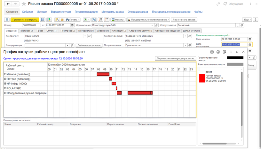
Task: Click Перенести плановую дату в заказ button
Action: point(175,59)
